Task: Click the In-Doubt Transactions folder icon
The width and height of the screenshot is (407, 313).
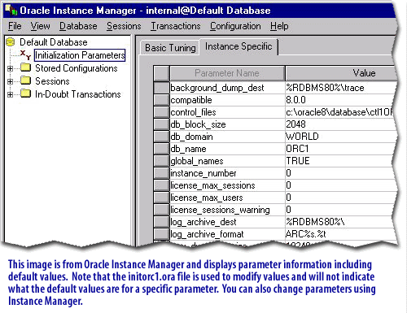Action: pos(26,93)
